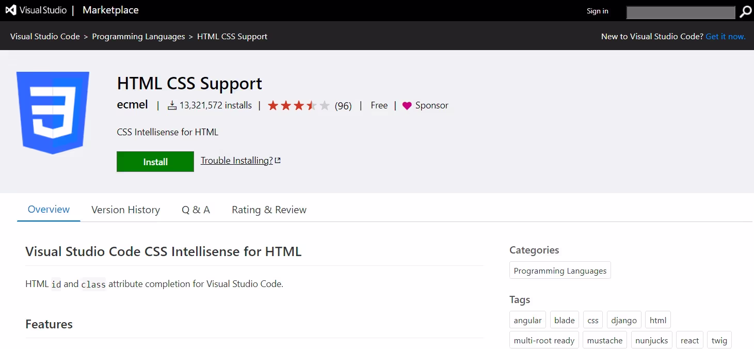Select the Overview tab
The width and height of the screenshot is (754, 349).
tap(49, 210)
